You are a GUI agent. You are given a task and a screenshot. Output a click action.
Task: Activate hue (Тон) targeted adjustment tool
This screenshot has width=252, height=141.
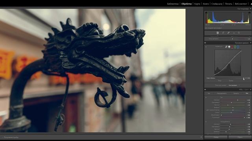[x=206, y=98]
